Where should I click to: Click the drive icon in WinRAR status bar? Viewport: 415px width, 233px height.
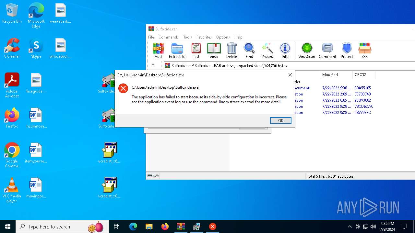[x=150, y=176]
